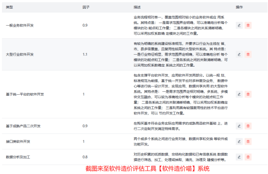Delete the 接口类软件开发 row
Viewport: 268px width, 174px height.
point(248,142)
